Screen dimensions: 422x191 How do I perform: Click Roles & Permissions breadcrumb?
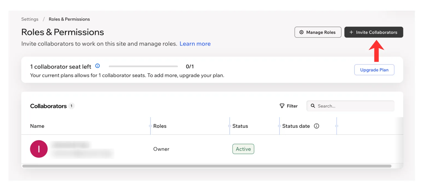[x=69, y=19]
